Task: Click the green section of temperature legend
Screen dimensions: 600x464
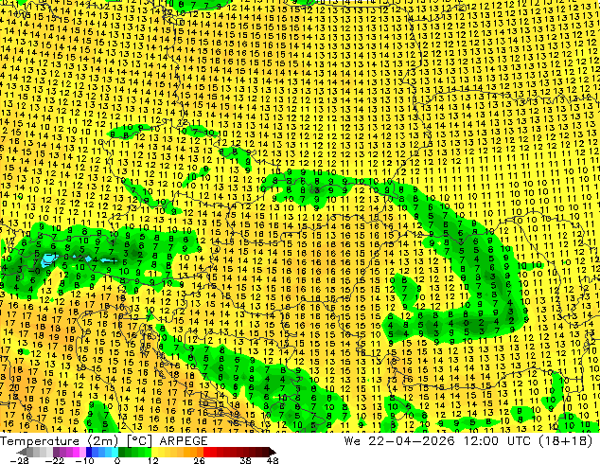Action: point(134,453)
